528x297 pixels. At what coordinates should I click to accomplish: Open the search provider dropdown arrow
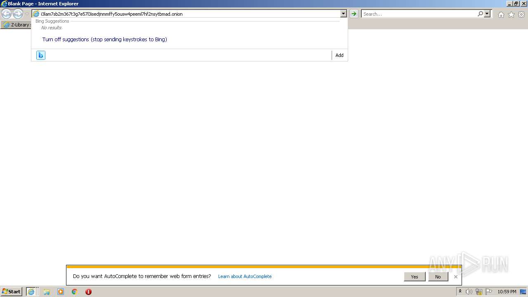click(487, 14)
